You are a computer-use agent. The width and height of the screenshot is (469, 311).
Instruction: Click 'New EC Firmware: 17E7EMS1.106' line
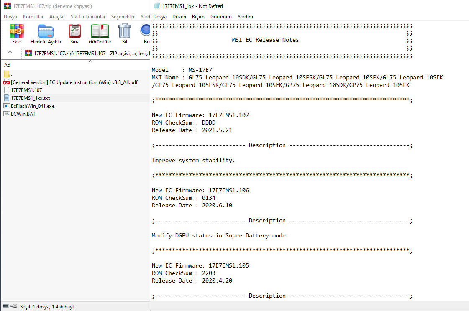coord(200,190)
